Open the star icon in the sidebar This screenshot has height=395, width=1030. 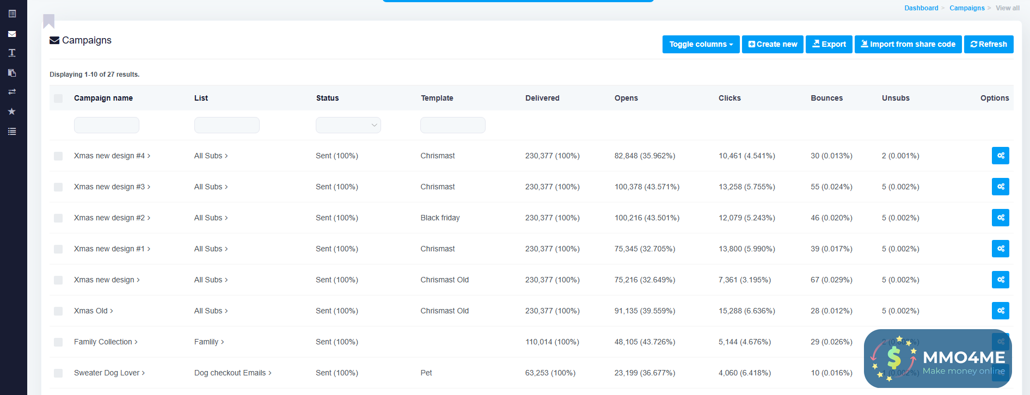12,112
